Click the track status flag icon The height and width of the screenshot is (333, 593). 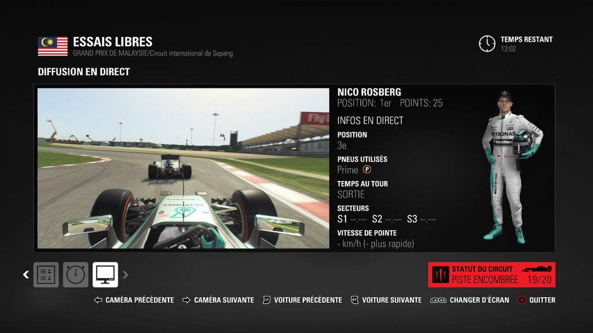coord(440,275)
